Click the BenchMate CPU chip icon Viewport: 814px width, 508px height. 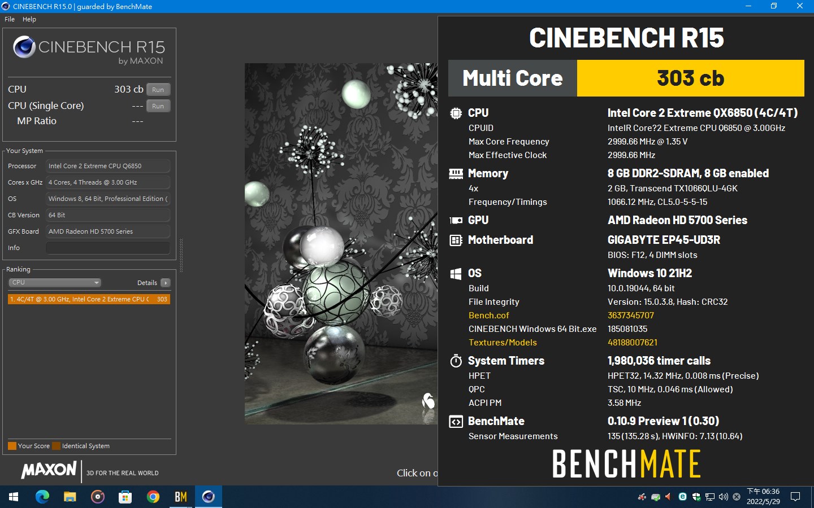(x=456, y=113)
